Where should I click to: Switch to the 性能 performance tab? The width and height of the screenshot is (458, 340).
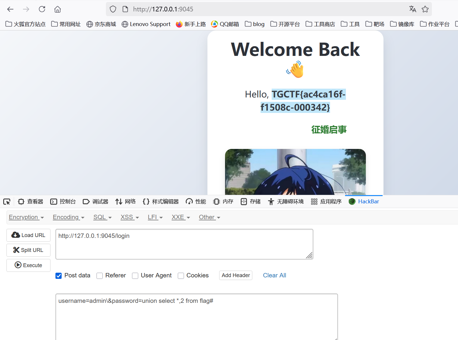coord(196,202)
